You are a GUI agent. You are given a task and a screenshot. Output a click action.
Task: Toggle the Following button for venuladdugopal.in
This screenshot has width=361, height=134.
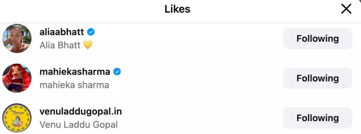(317, 118)
